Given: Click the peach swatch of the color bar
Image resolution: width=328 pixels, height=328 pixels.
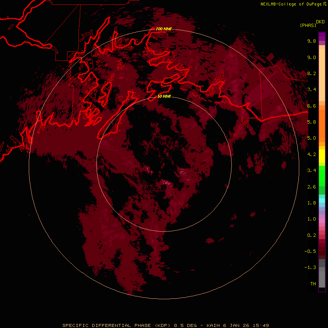Looking at the screenshot, I should pos(322,75).
